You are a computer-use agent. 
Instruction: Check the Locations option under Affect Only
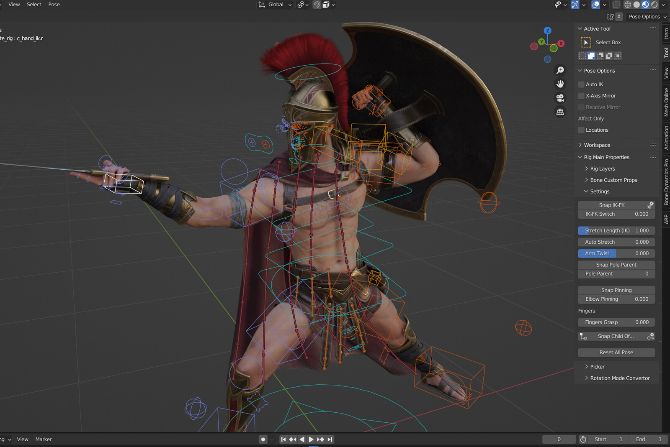(x=581, y=130)
